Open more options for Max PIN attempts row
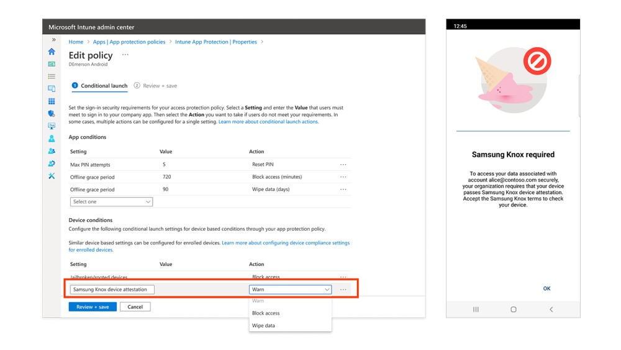 tap(343, 165)
